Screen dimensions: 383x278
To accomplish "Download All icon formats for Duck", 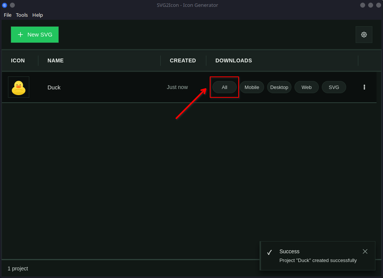I will [224, 87].
